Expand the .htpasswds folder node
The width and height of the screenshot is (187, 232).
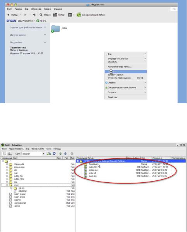click(7, 164)
